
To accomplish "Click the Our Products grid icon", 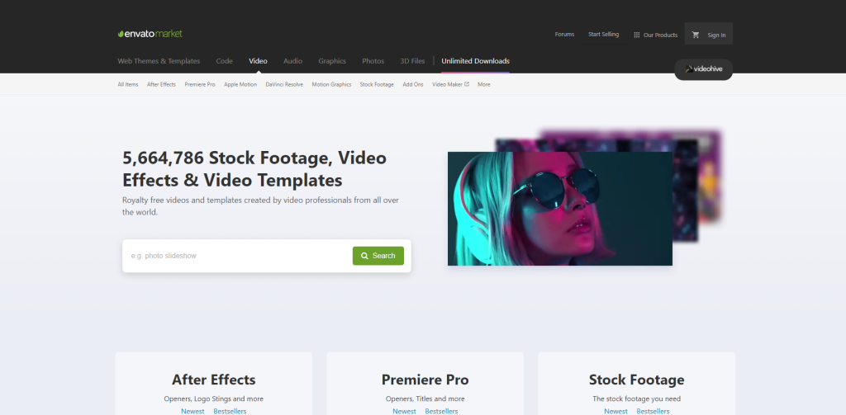I will pos(637,35).
